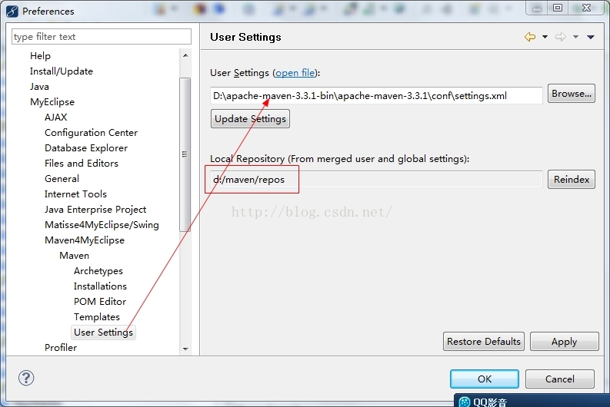The width and height of the screenshot is (610, 407).
Task: Open Internet Tools preferences
Action: tap(75, 194)
